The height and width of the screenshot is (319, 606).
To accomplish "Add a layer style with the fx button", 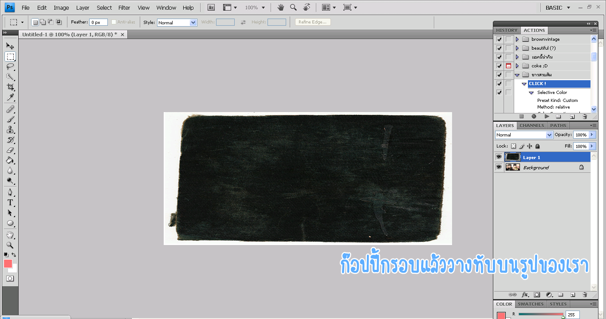I will 525,295.
